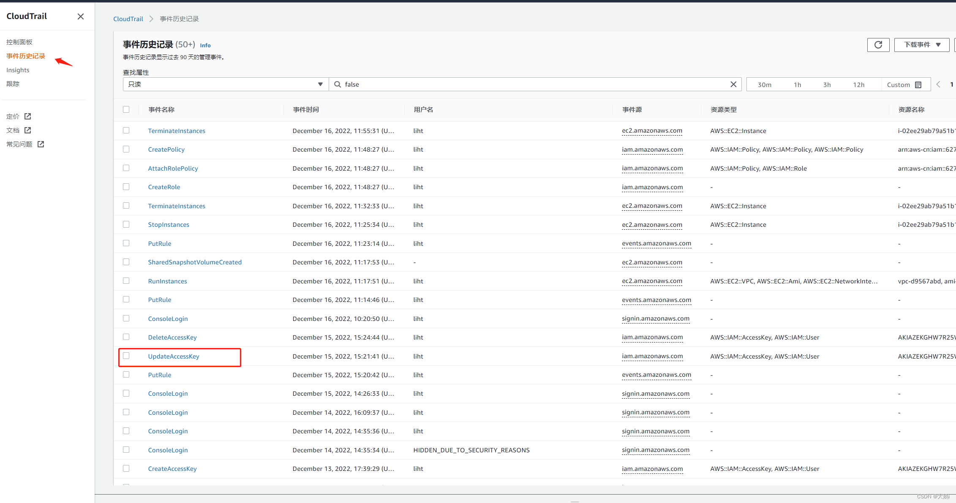Open 跟踪 in the sidebar

tap(13, 84)
